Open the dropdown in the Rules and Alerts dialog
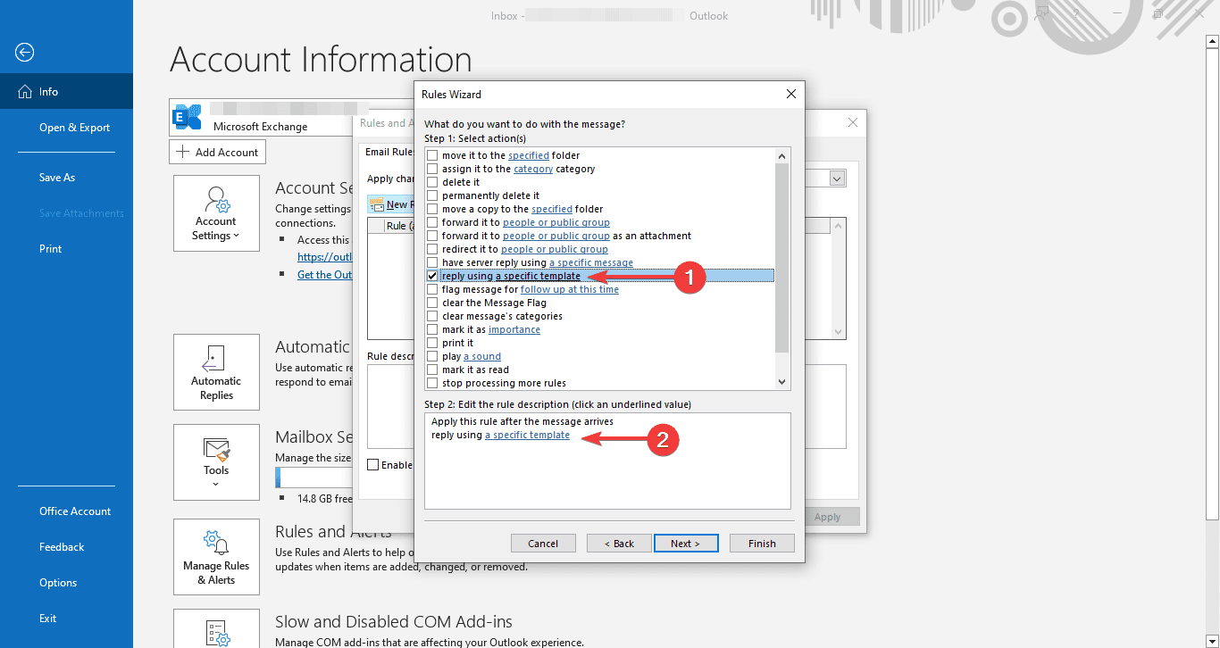The width and height of the screenshot is (1220, 648). pos(836,178)
